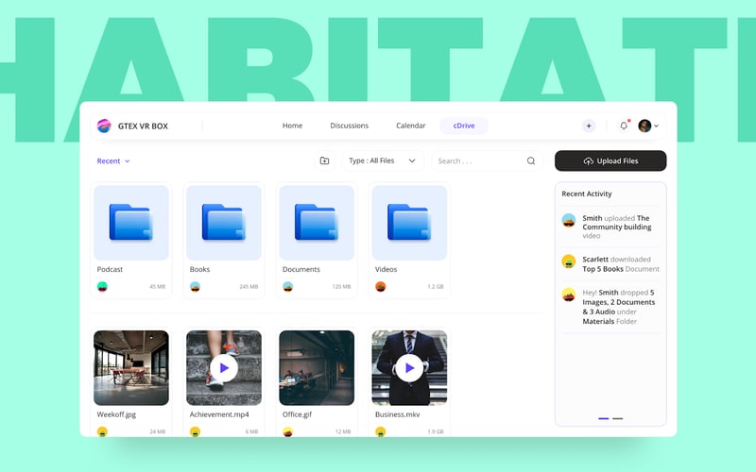Click the search magnifier icon
The height and width of the screenshot is (472, 756).
[531, 160]
